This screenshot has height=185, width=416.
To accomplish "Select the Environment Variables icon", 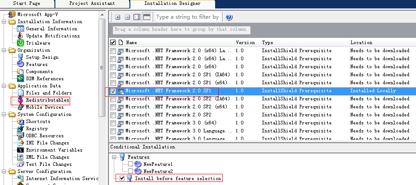I will click(21, 150).
